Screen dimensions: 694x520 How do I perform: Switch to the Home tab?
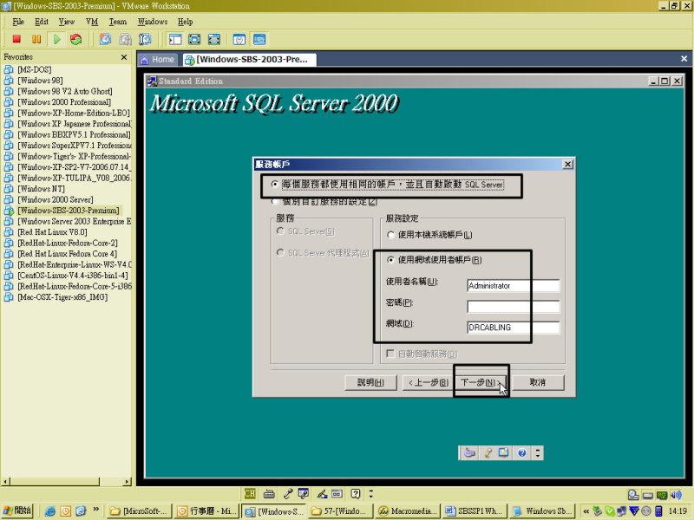158,60
